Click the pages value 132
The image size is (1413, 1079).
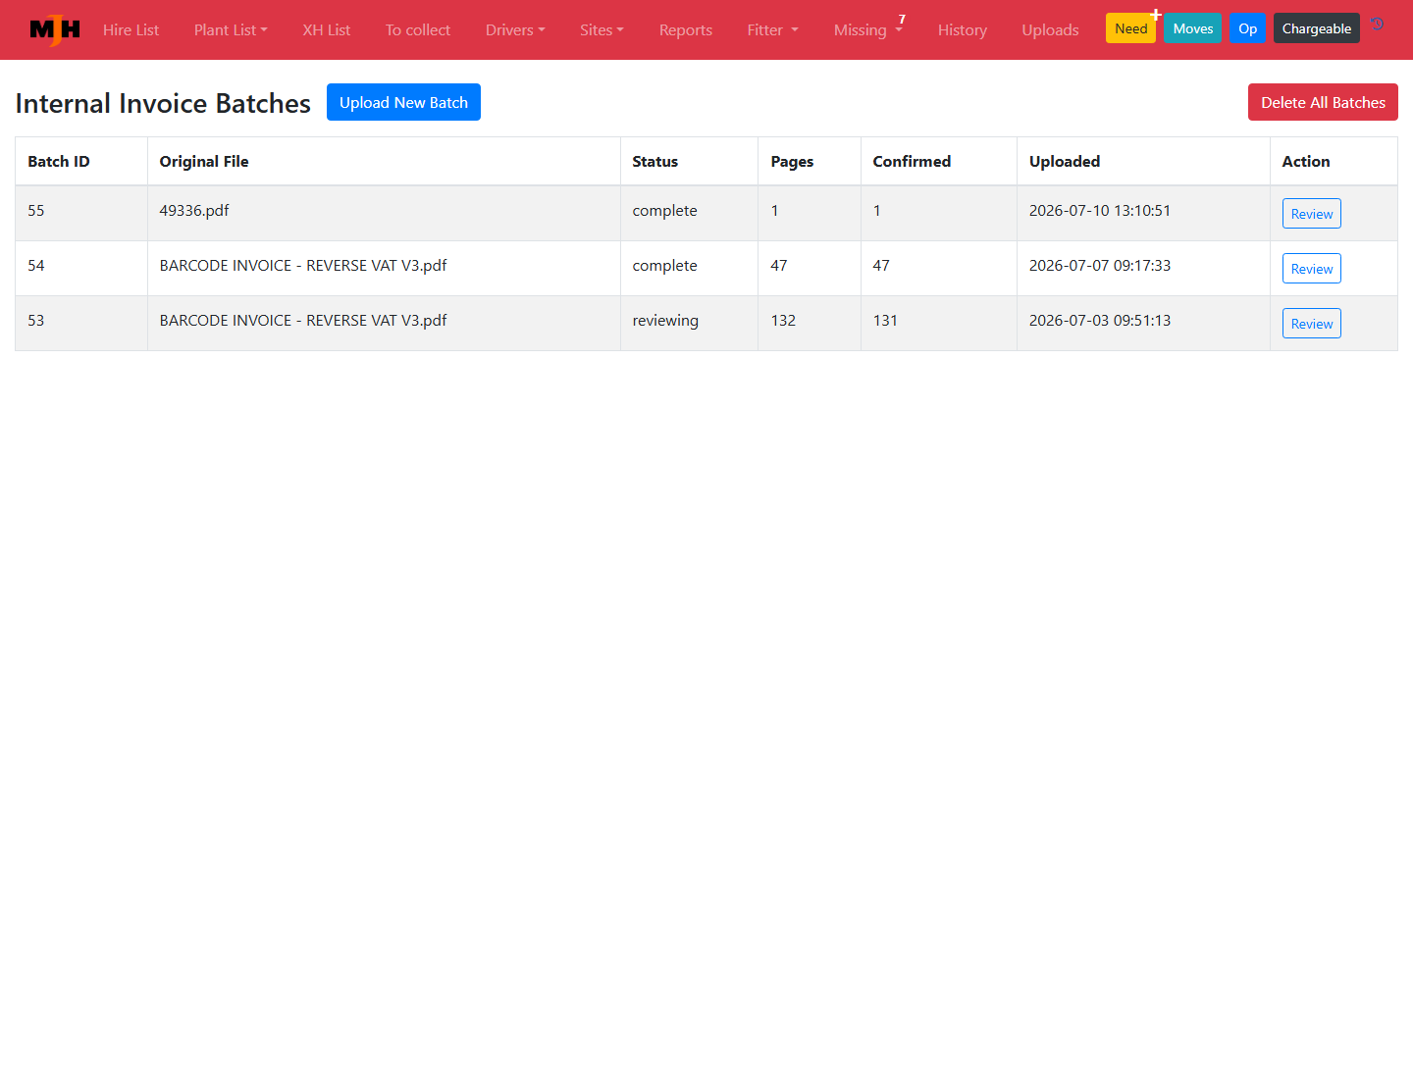pos(783,320)
